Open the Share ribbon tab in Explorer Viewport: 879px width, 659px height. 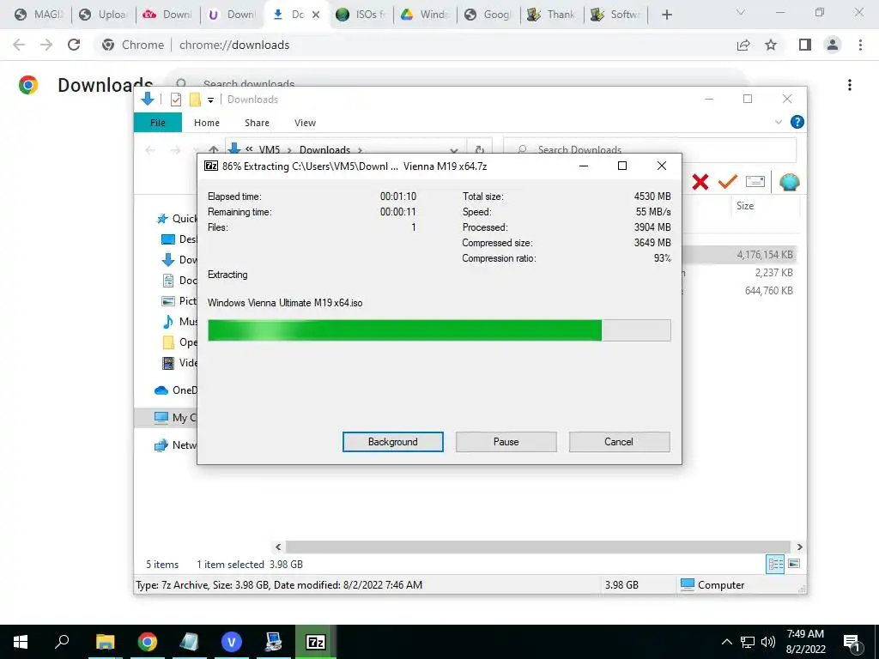point(257,123)
